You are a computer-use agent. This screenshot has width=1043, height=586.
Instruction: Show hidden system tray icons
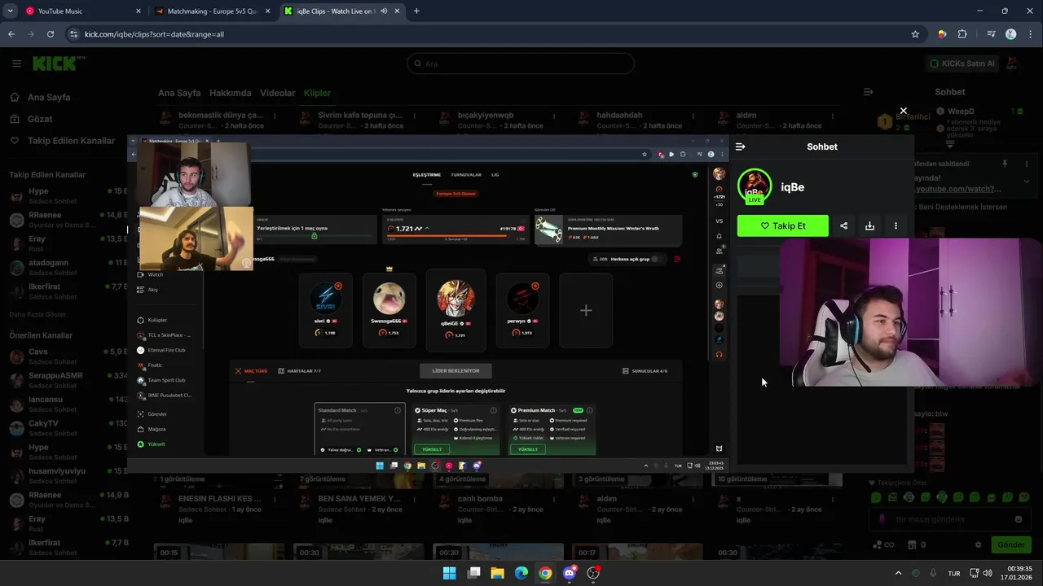pos(898,573)
